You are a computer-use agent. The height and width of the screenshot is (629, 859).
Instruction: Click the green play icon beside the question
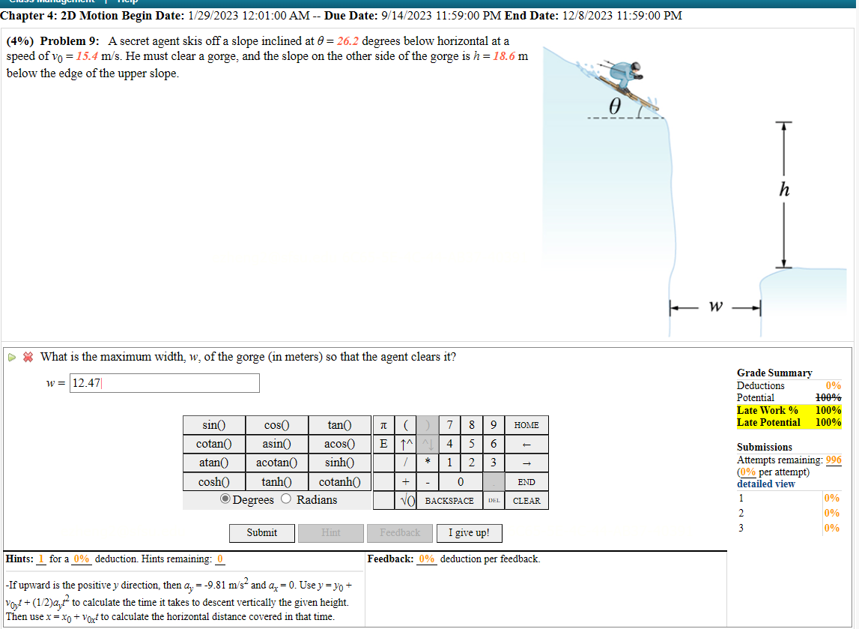point(12,357)
